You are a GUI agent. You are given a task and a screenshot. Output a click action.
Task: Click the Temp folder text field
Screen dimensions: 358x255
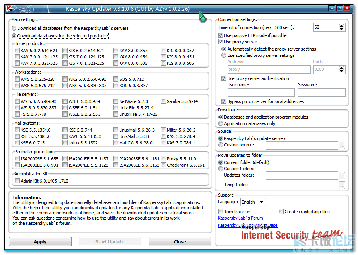click(x=302, y=185)
